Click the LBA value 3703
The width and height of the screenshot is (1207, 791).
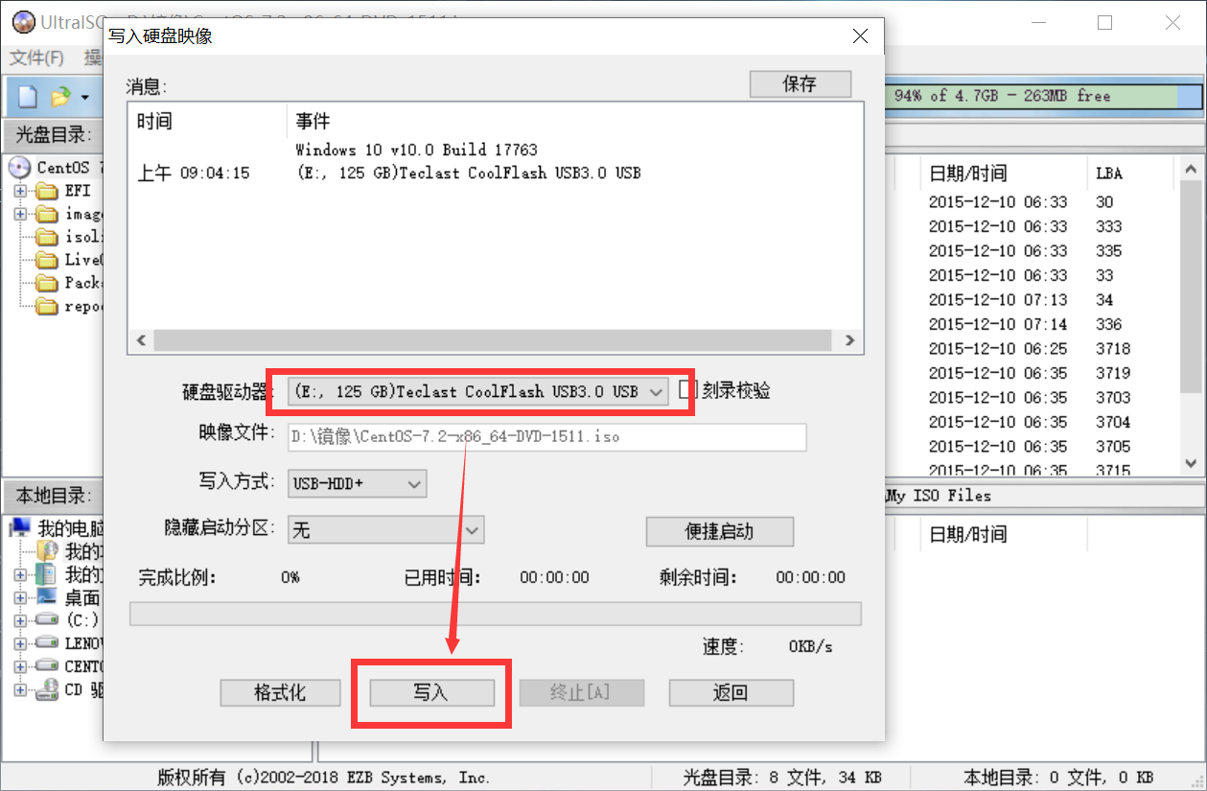pos(1113,398)
